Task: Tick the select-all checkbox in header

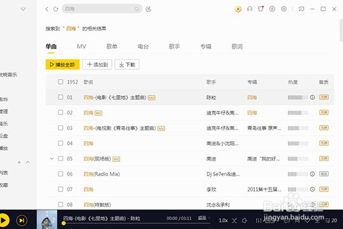Action: (x=60, y=82)
